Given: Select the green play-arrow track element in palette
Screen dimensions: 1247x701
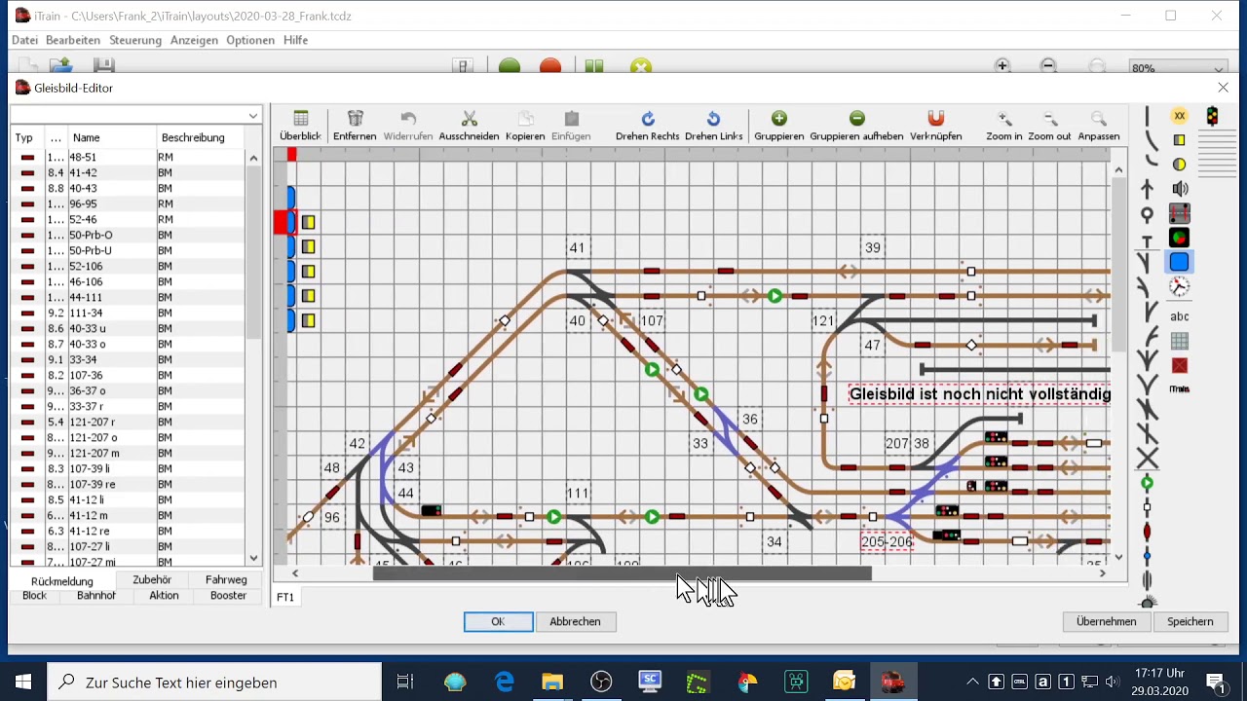Looking at the screenshot, I should coord(1148,483).
